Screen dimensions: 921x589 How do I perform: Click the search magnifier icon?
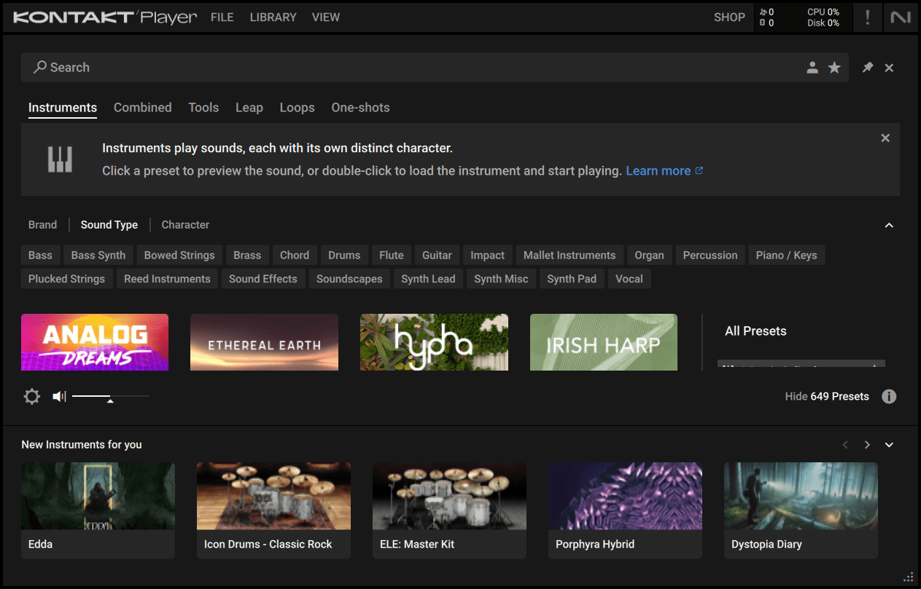tap(40, 67)
